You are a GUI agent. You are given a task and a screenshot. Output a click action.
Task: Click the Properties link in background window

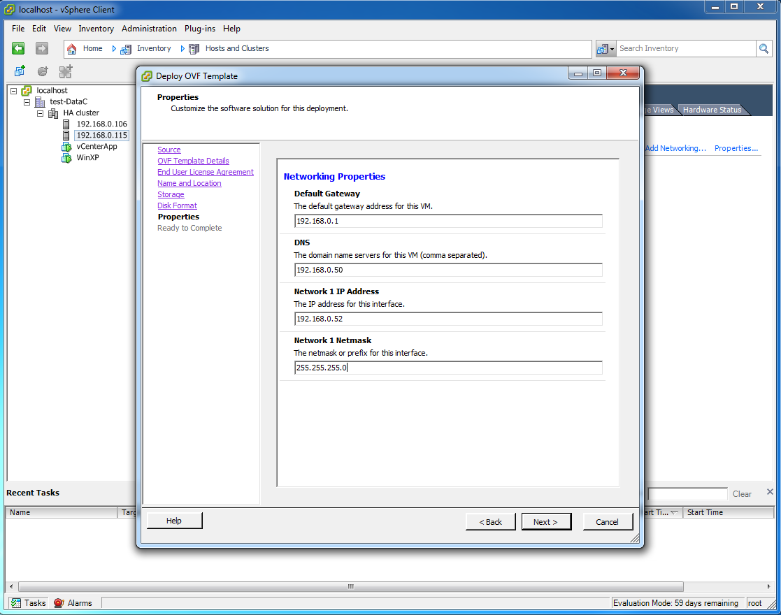click(x=736, y=148)
